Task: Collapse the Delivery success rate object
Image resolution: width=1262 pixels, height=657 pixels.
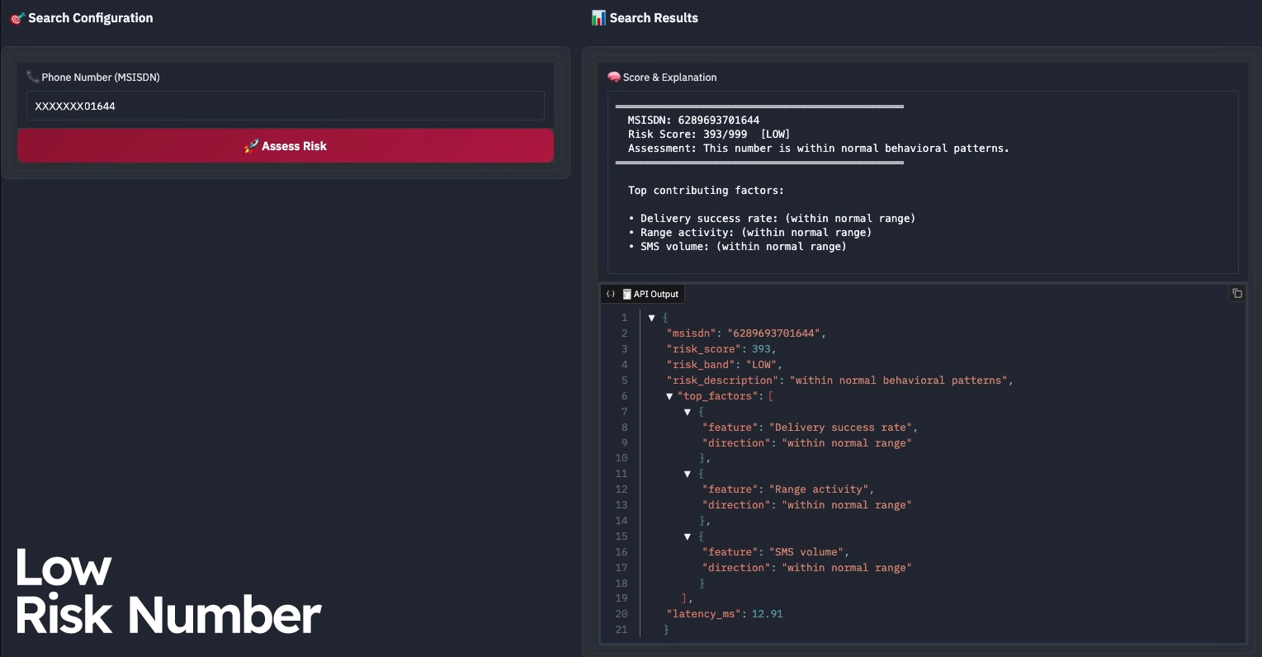Action: click(x=688, y=412)
